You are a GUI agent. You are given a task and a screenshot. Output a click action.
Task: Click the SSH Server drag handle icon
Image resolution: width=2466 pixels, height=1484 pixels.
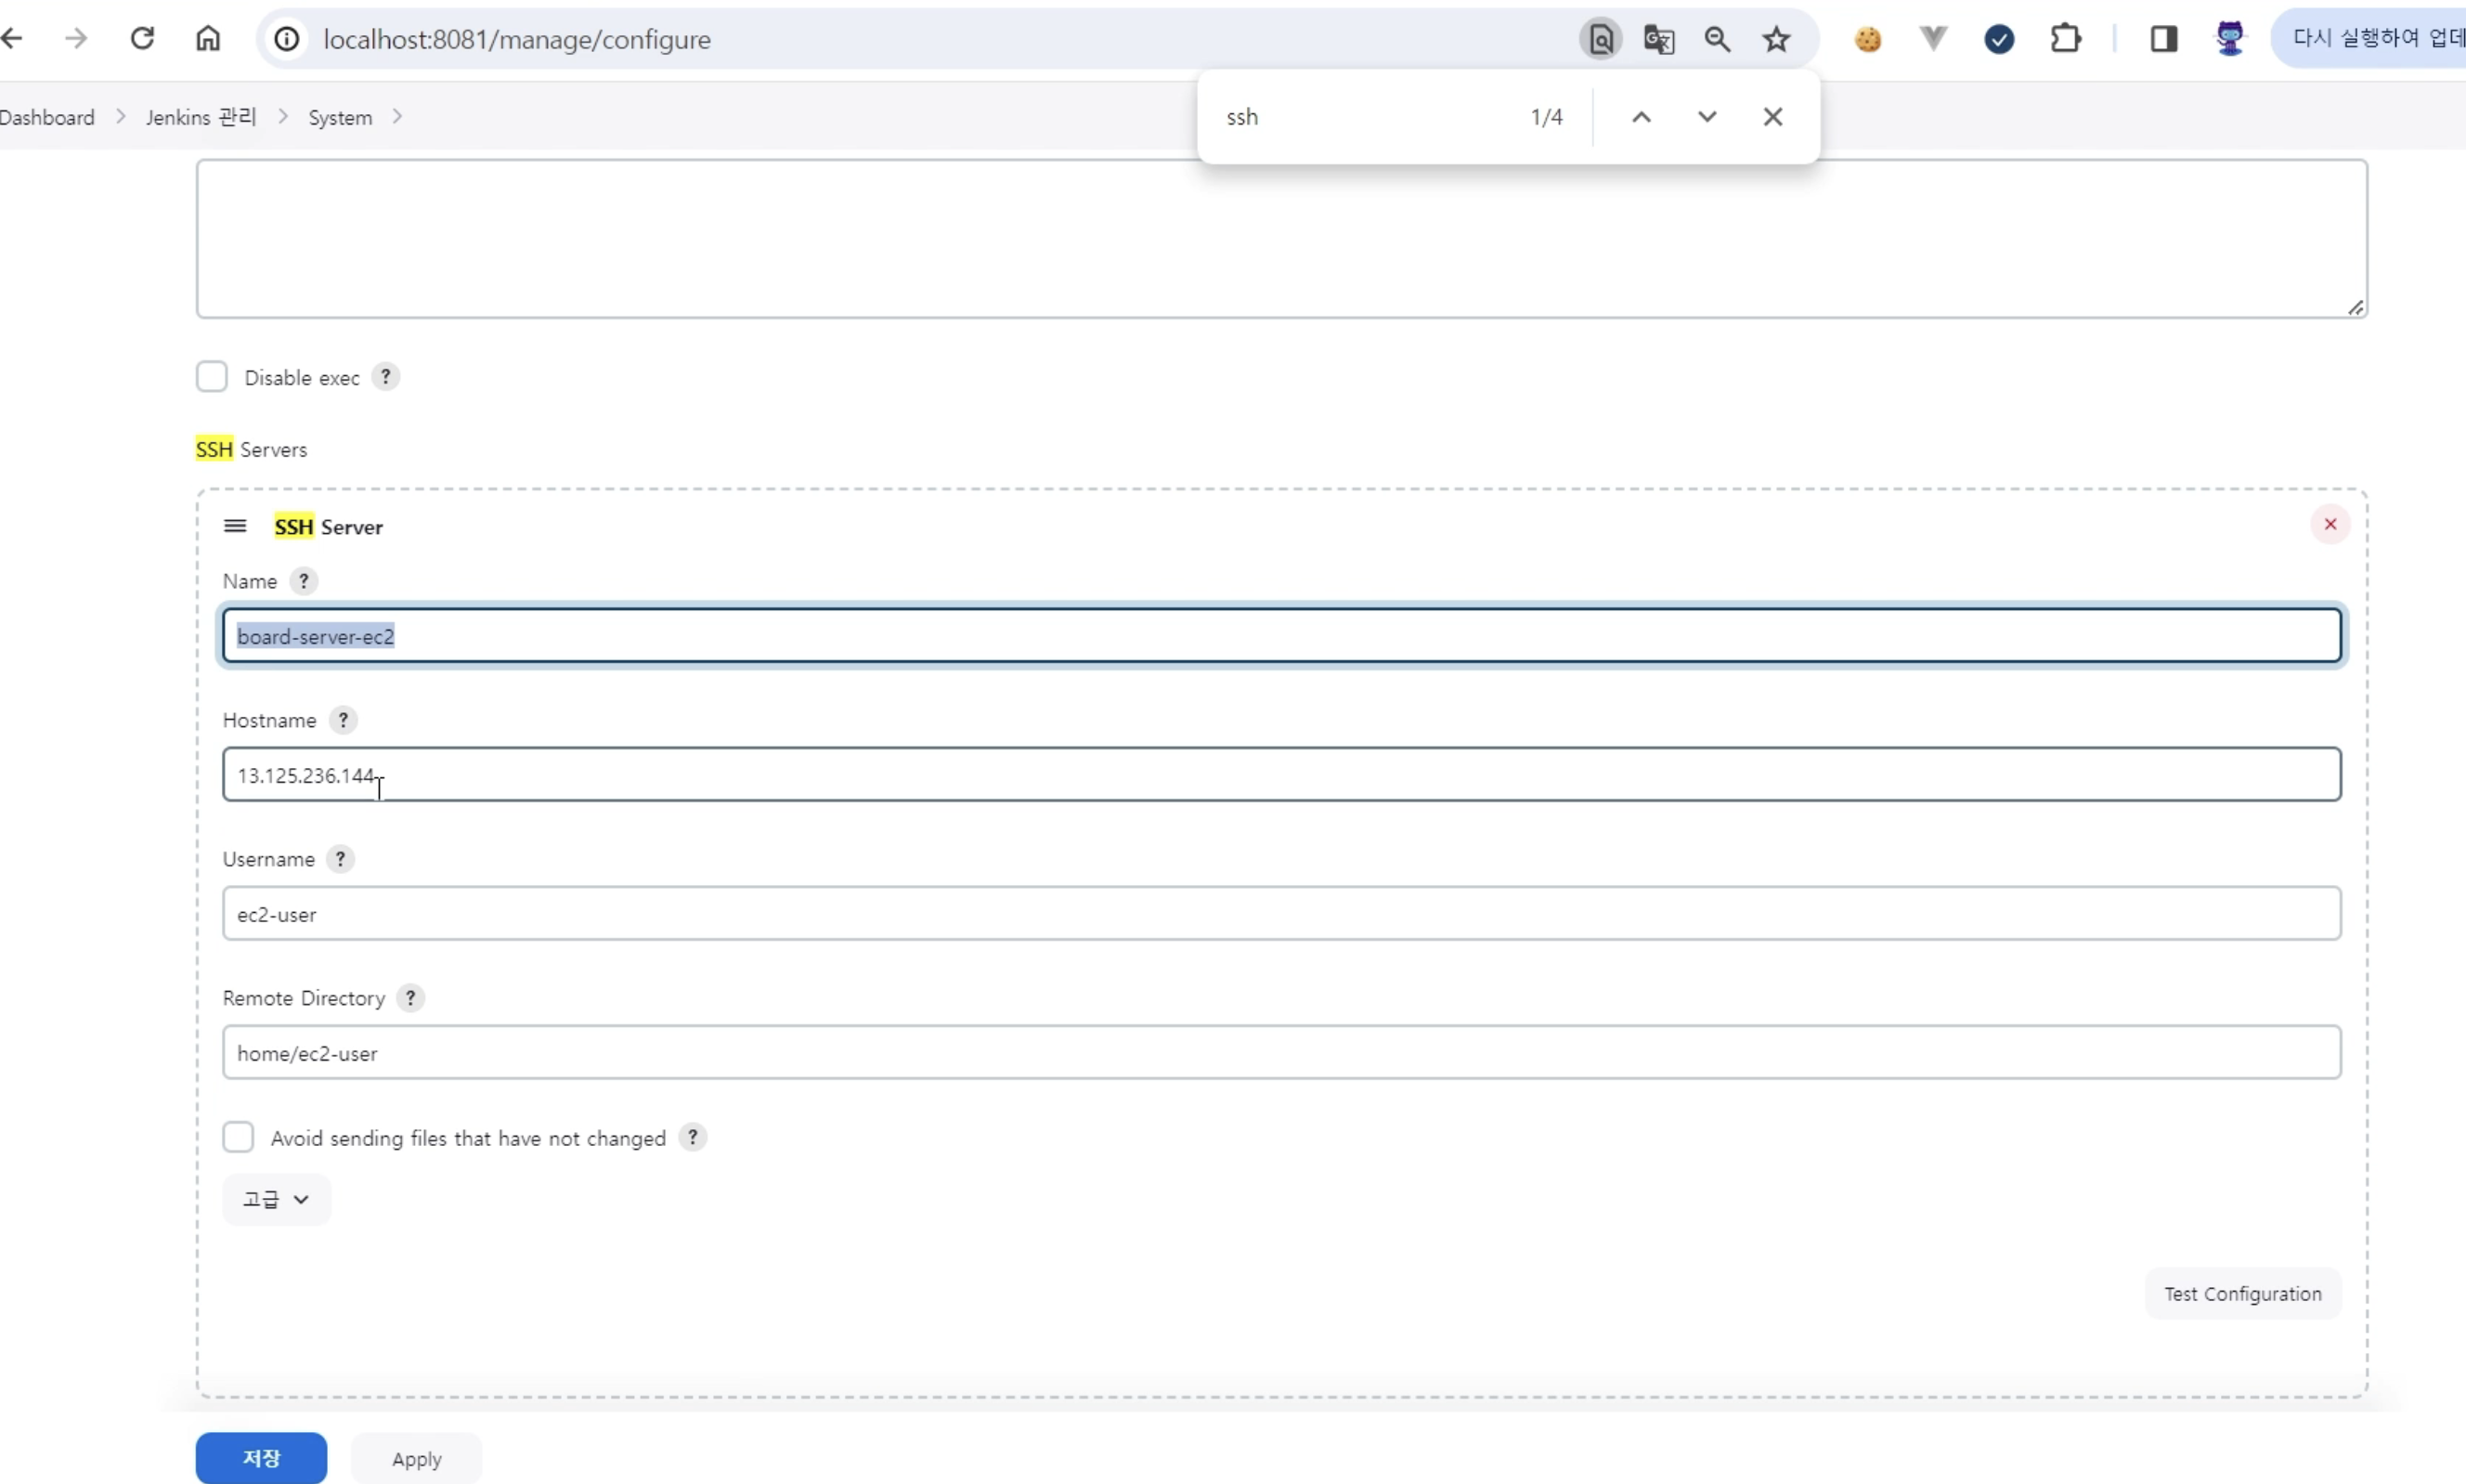pyautogui.click(x=235, y=526)
